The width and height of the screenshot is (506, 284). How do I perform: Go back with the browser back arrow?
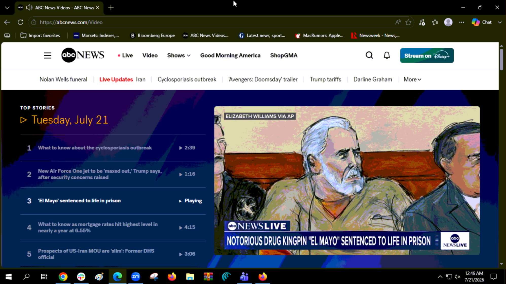[x=7, y=22]
